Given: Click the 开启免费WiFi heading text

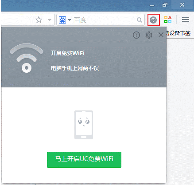Looking at the screenshot, I should pos(68,53).
